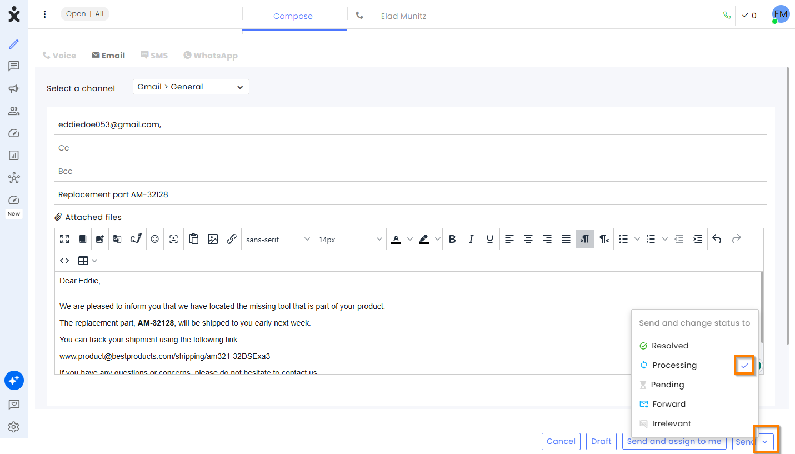Open the EM user avatar menu
This screenshot has width=795, height=454.
pos(781,14)
